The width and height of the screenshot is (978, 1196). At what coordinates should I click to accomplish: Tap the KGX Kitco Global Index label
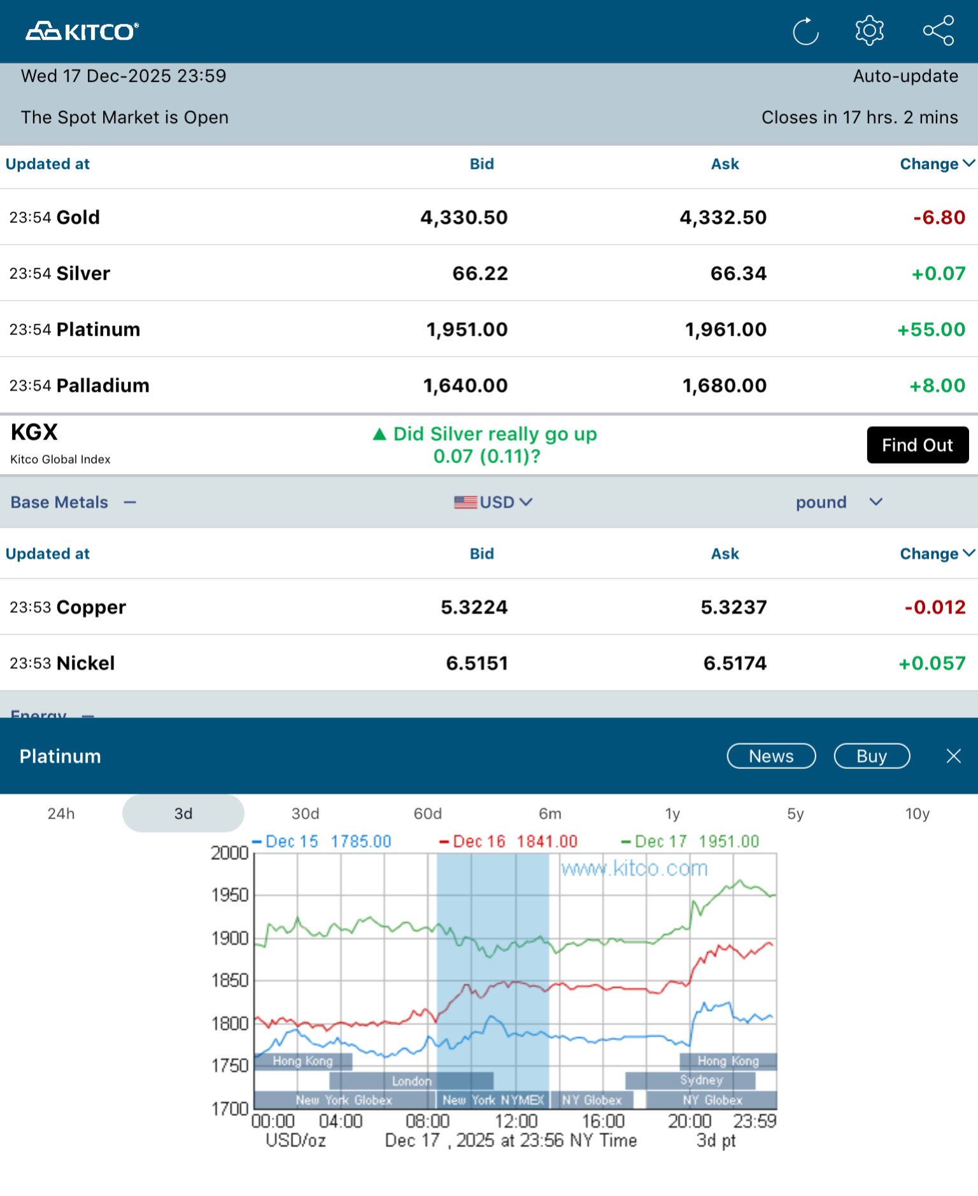pyautogui.click(x=60, y=444)
